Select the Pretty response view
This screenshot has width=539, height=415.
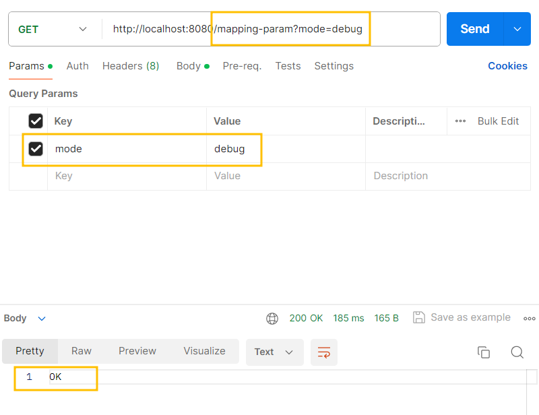(x=30, y=351)
